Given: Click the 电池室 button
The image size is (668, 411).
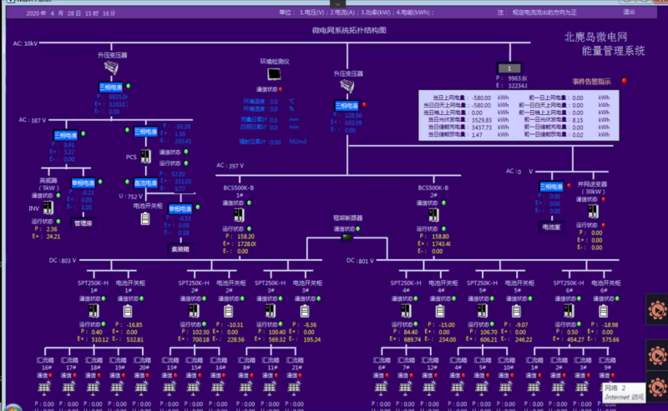Looking at the screenshot, I should coord(551,226).
